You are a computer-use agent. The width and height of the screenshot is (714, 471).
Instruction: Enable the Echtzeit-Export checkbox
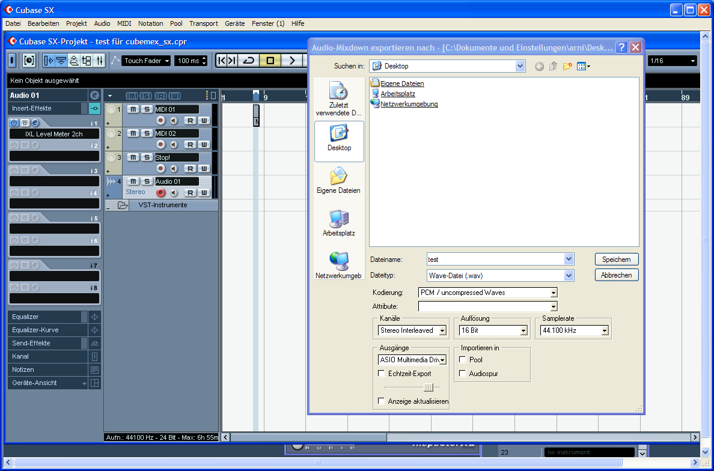(x=382, y=374)
